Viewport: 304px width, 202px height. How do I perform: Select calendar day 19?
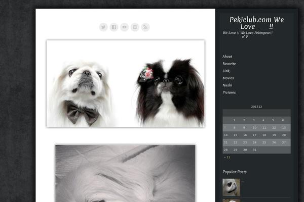tap(274, 135)
